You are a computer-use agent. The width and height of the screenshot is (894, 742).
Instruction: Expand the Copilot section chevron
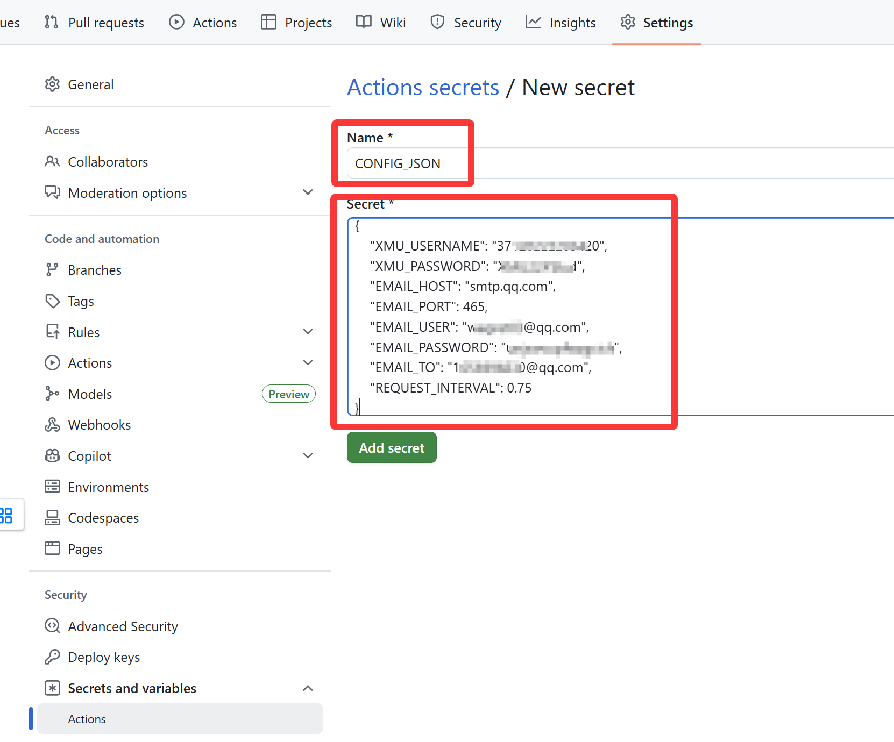point(308,456)
